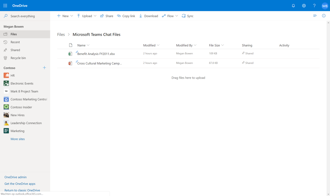Expand the Upload dropdown menu

tap(95, 16)
